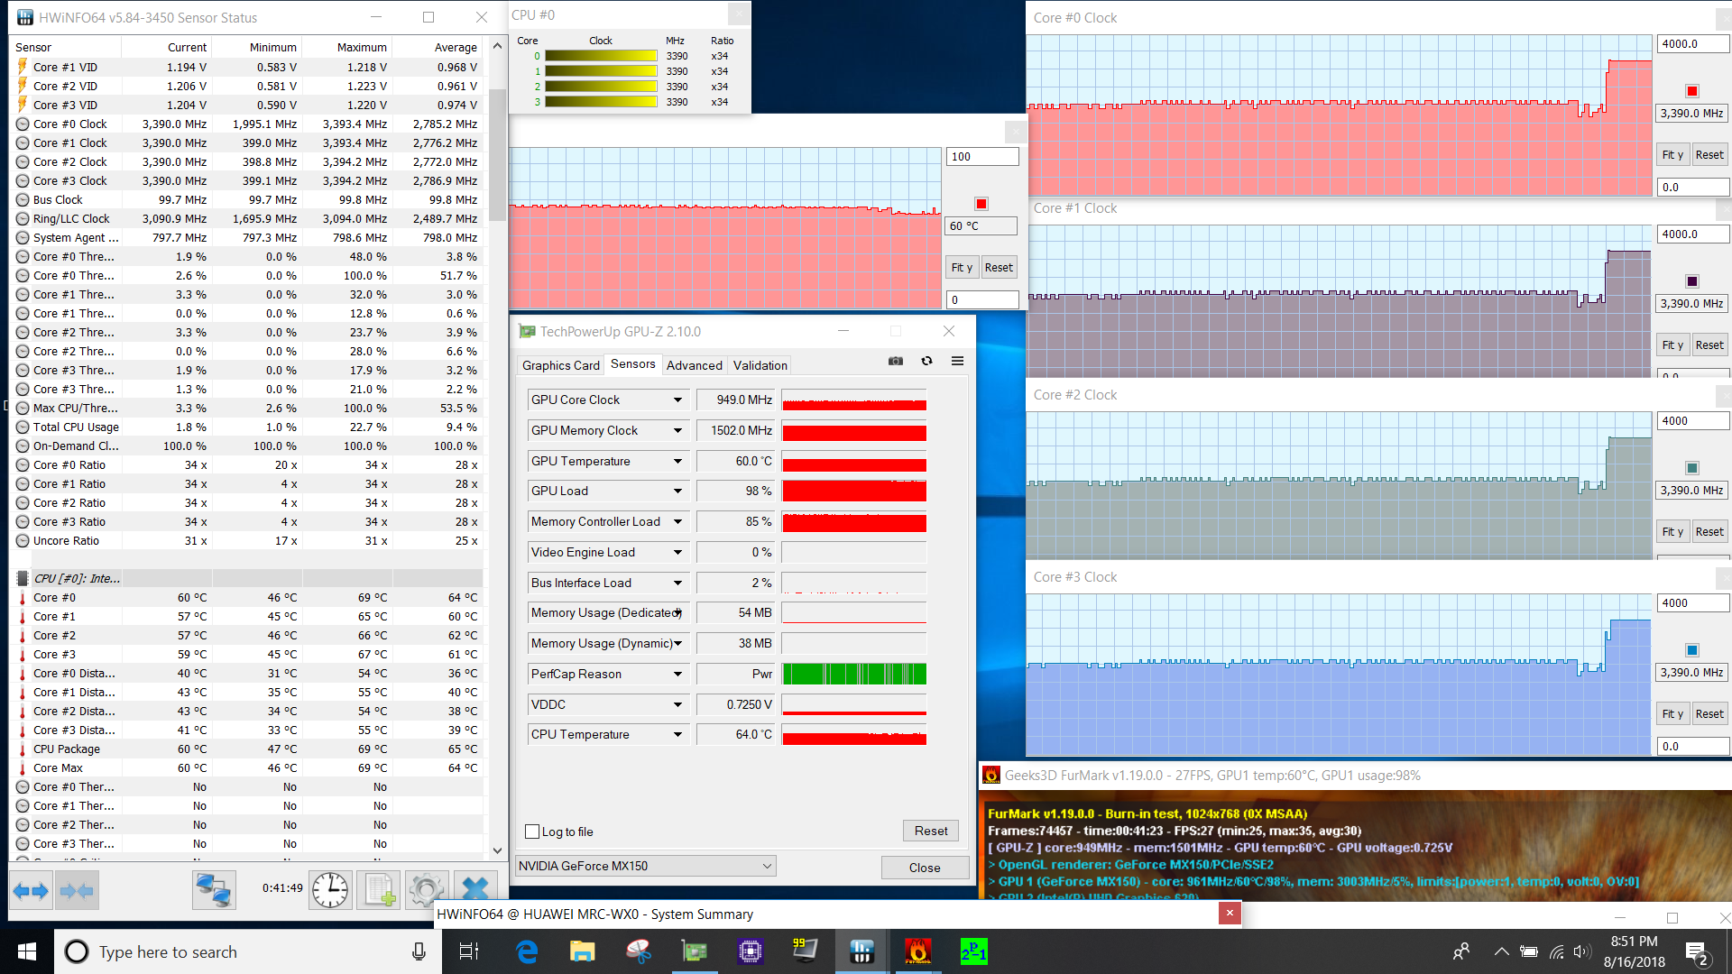
Task: Click the Type here to search box
Action: [248, 951]
